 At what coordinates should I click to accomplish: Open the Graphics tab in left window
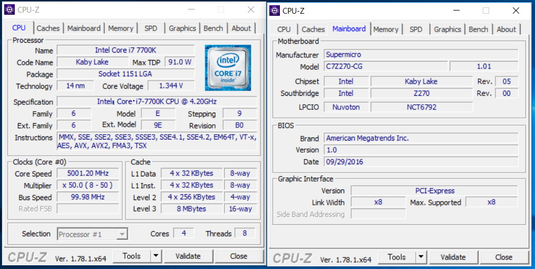[182, 28]
